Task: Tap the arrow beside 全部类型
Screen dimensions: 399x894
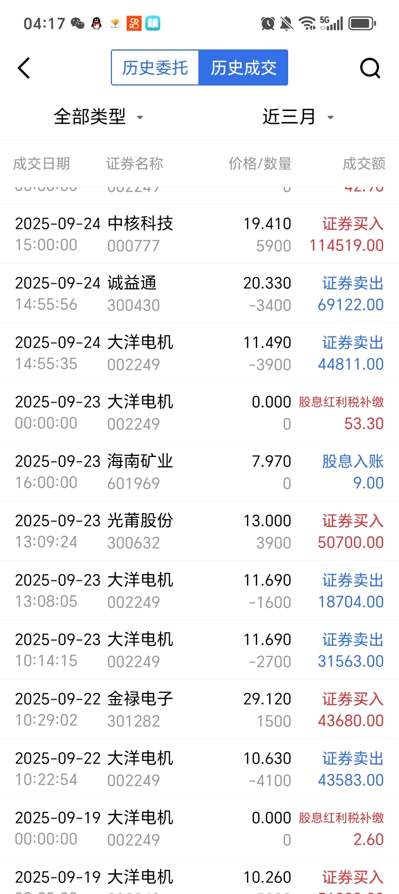Action: click(140, 117)
